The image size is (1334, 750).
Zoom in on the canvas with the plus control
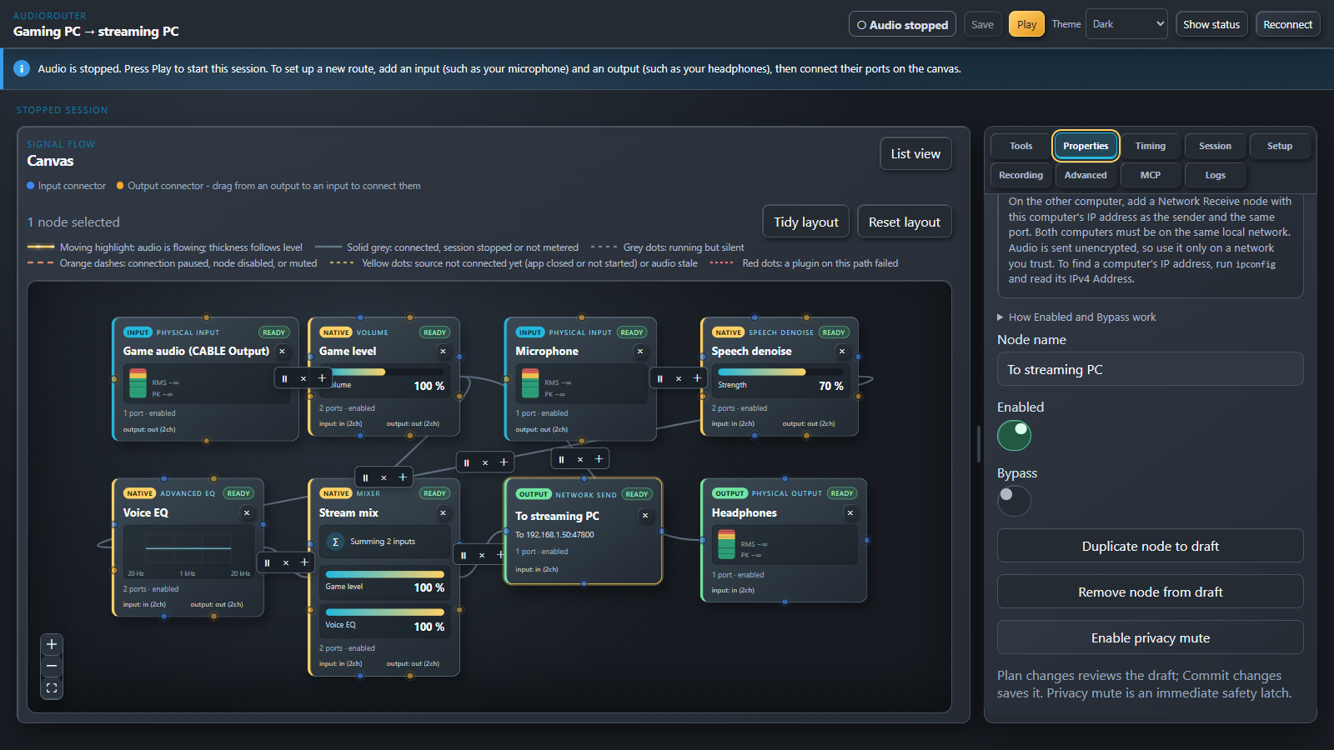coord(52,644)
